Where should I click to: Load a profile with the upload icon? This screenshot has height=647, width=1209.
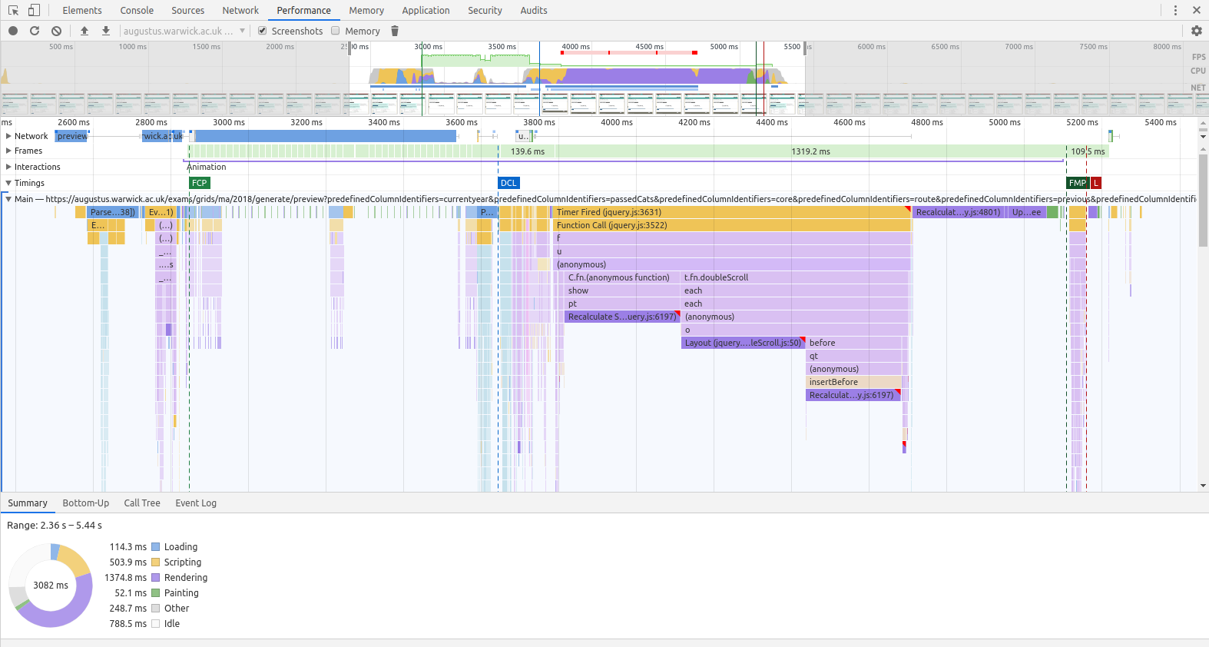click(x=84, y=31)
